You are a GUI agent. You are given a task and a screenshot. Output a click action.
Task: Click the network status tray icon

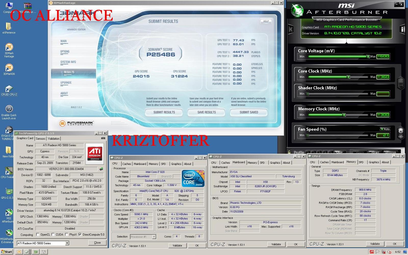pyautogui.click(x=383, y=252)
